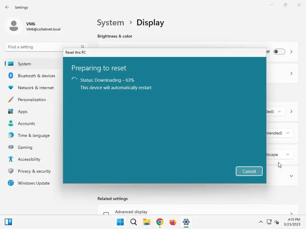Viewport: 306px width, 229px height.
Task: Click the Apps icon in sidebar
Action: click(11, 111)
